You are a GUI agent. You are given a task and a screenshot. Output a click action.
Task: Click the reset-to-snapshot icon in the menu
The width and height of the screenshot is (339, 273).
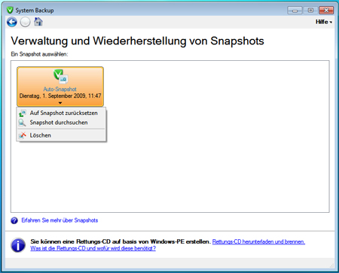(x=23, y=114)
